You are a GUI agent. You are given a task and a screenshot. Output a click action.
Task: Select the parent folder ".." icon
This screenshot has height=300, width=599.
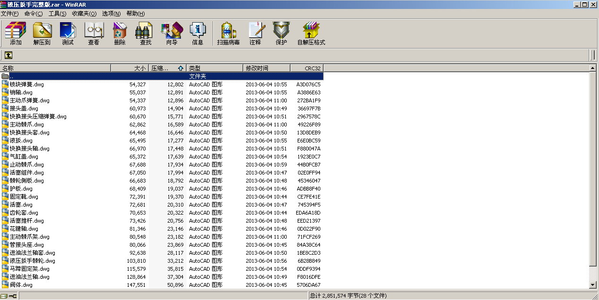pos(5,76)
